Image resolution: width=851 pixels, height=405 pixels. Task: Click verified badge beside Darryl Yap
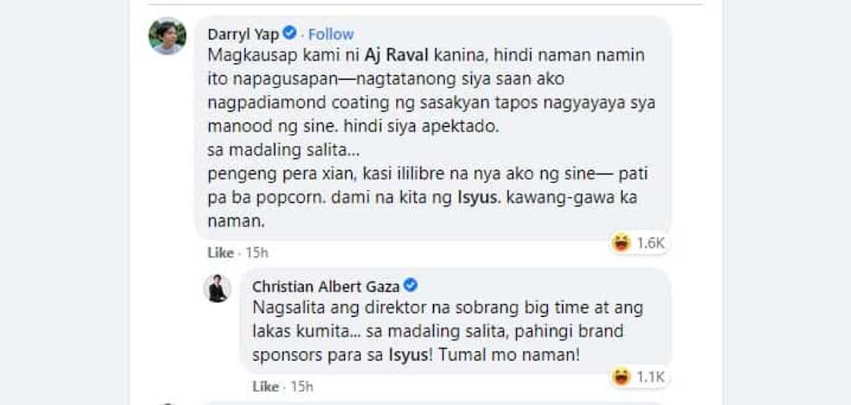click(x=289, y=33)
